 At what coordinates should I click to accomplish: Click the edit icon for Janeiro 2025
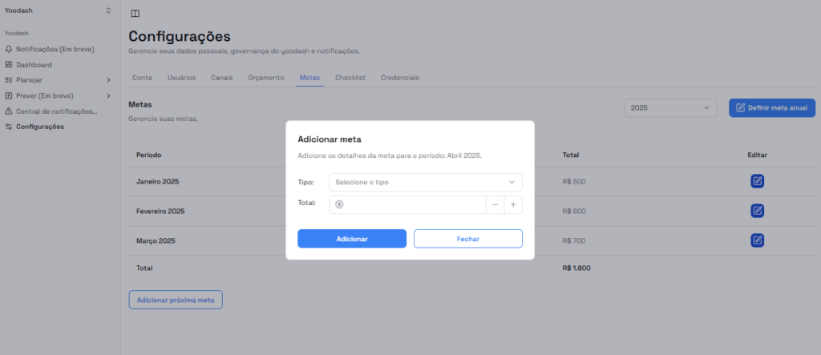click(x=757, y=181)
